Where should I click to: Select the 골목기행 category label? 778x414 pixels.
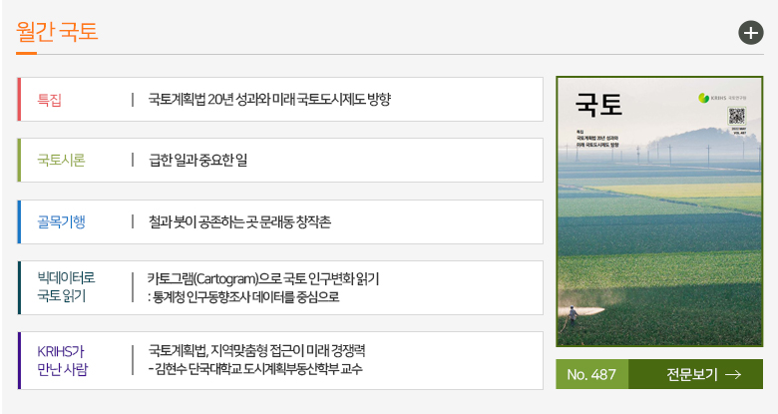coord(61,221)
